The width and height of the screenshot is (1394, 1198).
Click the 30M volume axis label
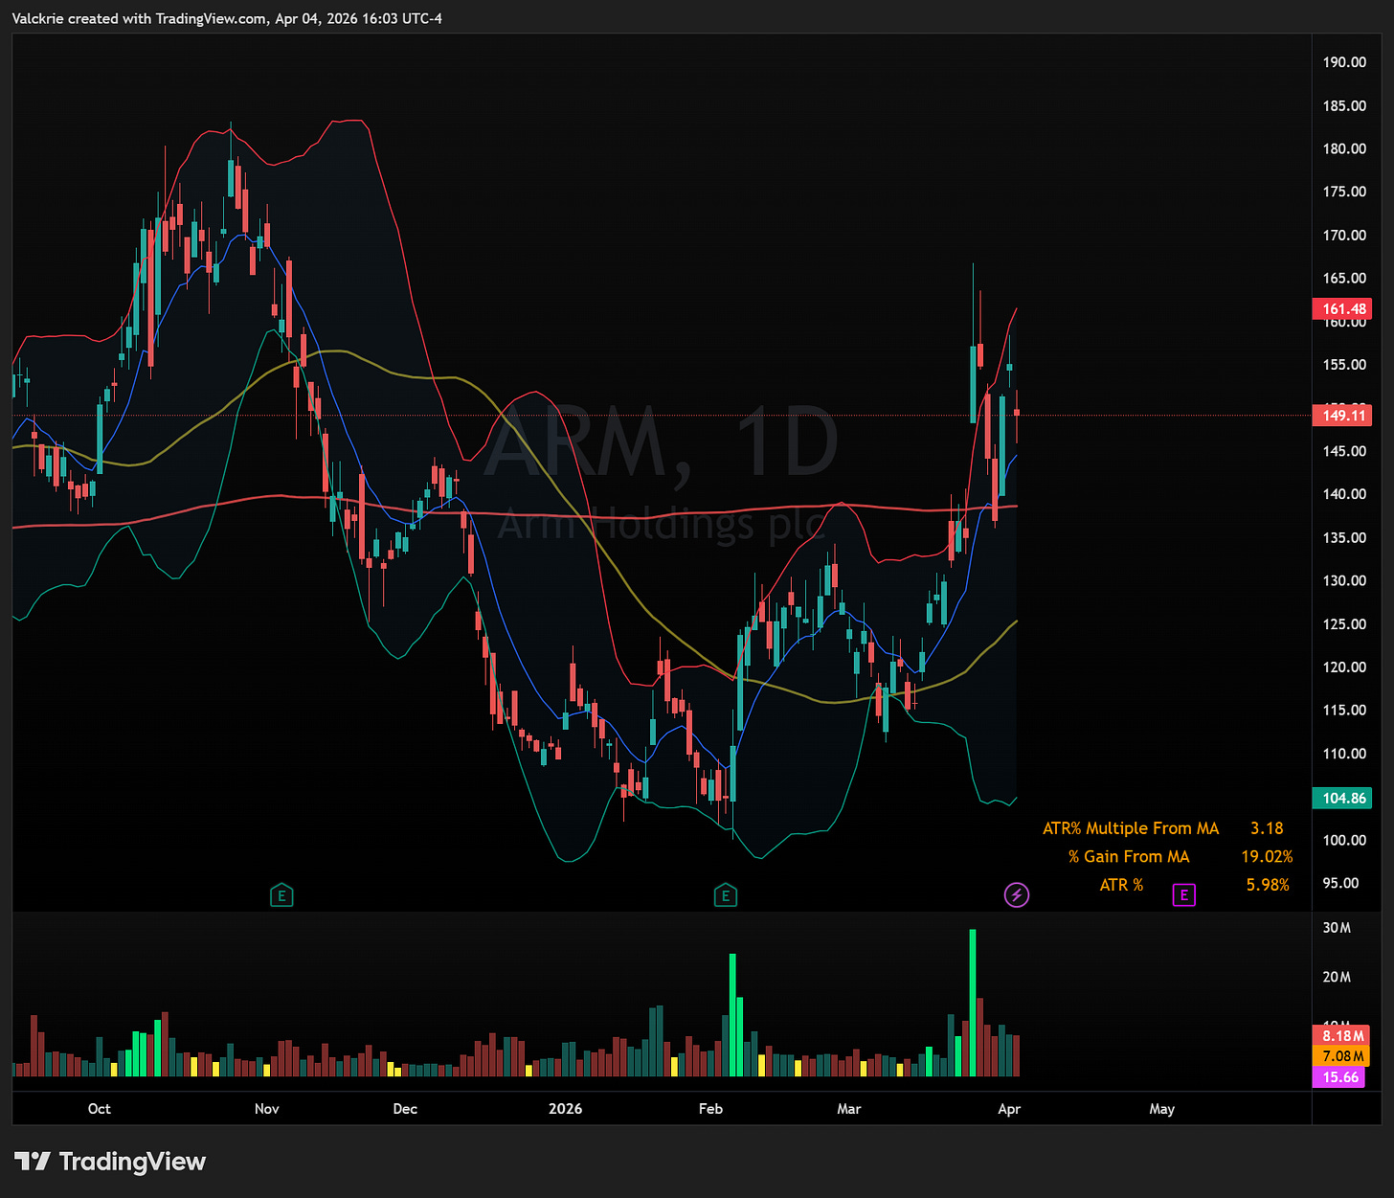[1337, 928]
